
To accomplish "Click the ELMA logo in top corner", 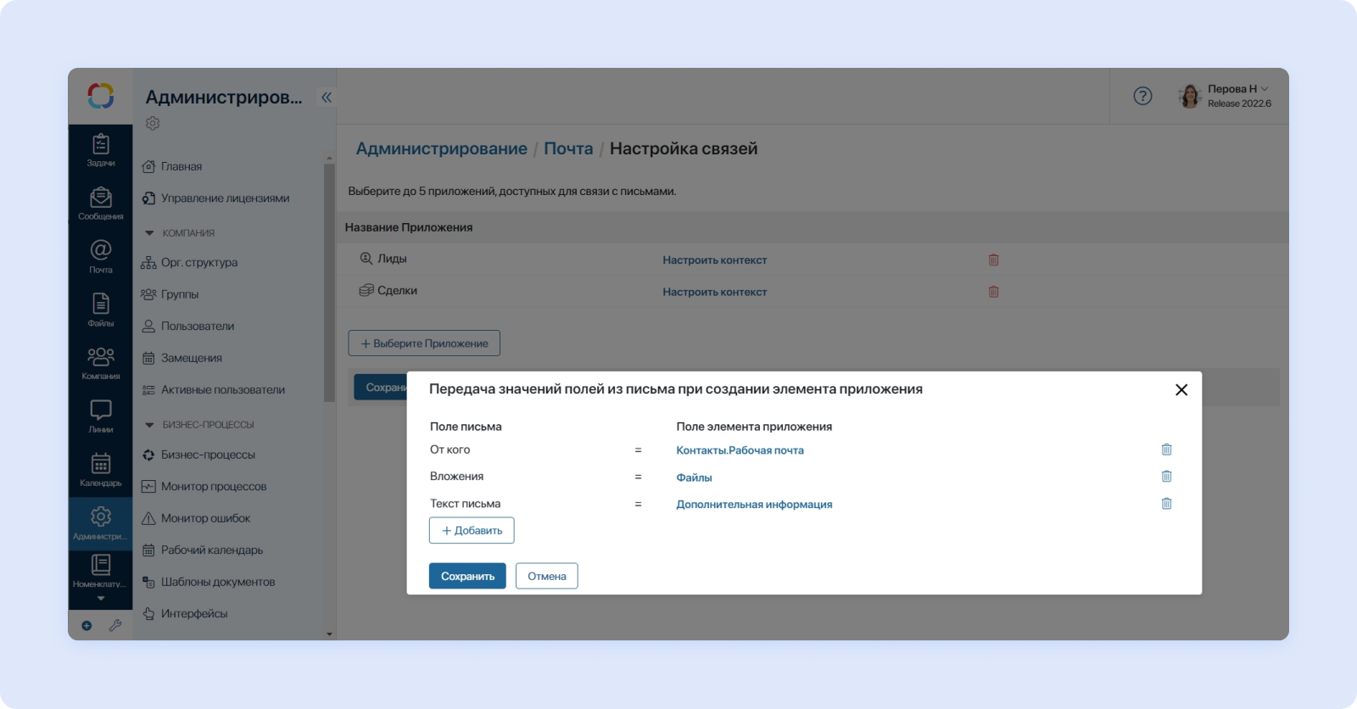I will (100, 96).
